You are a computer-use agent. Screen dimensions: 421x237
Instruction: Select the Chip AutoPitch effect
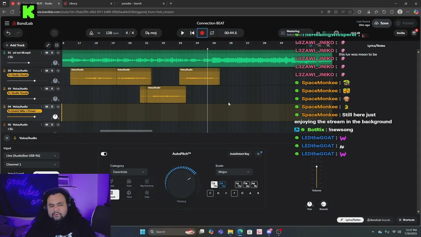point(147,194)
